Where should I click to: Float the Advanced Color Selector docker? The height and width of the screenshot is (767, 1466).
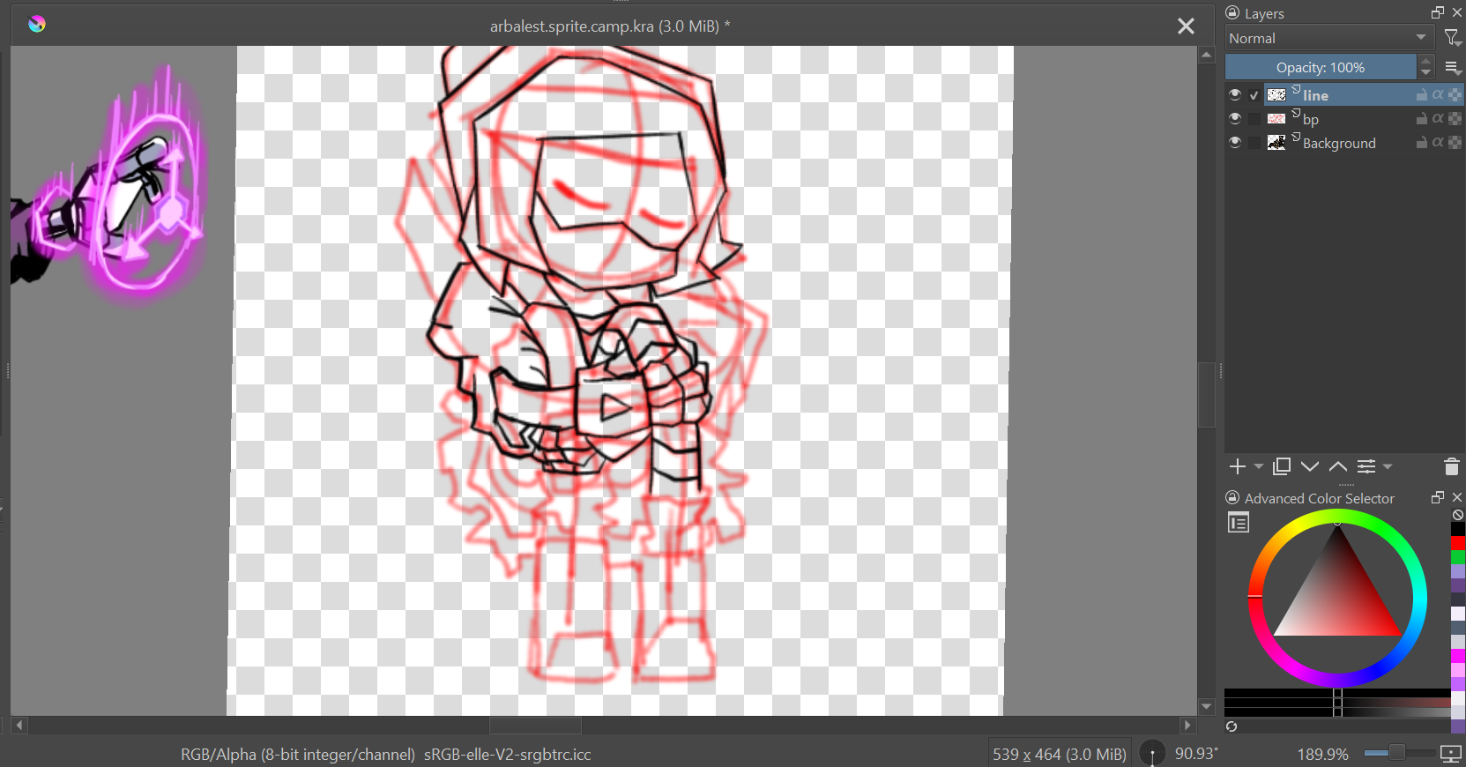tap(1438, 497)
